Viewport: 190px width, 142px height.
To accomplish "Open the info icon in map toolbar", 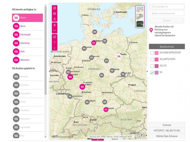I will pos(55,48).
